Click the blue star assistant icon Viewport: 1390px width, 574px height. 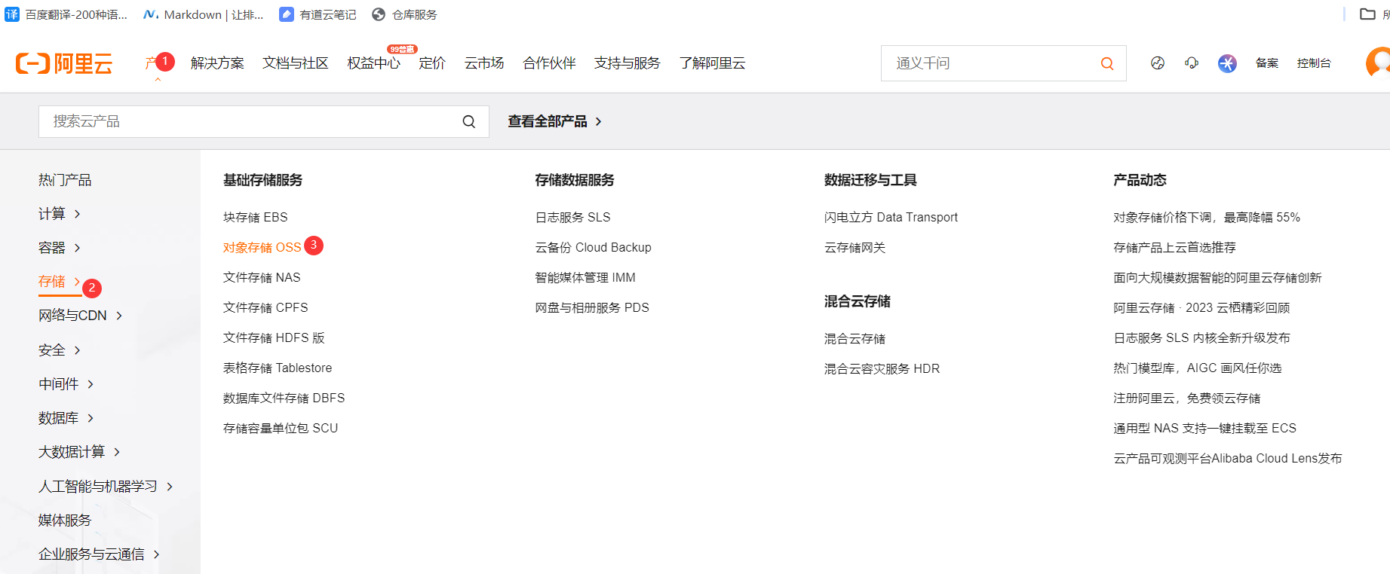coord(1227,63)
